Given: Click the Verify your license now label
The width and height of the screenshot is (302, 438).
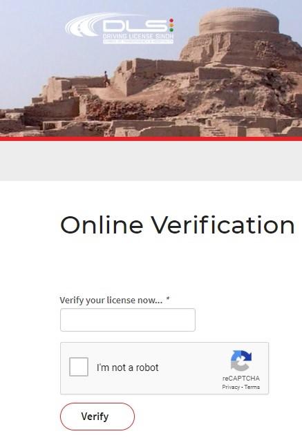Looking at the screenshot, I should (111, 301).
